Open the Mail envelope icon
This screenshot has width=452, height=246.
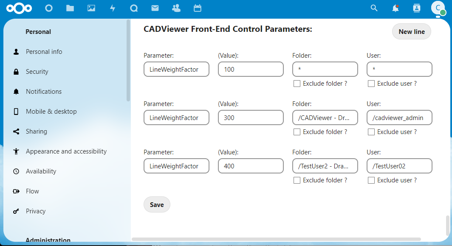pyautogui.click(x=155, y=8)
